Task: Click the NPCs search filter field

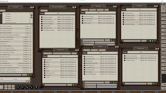Action: (94, 82)
